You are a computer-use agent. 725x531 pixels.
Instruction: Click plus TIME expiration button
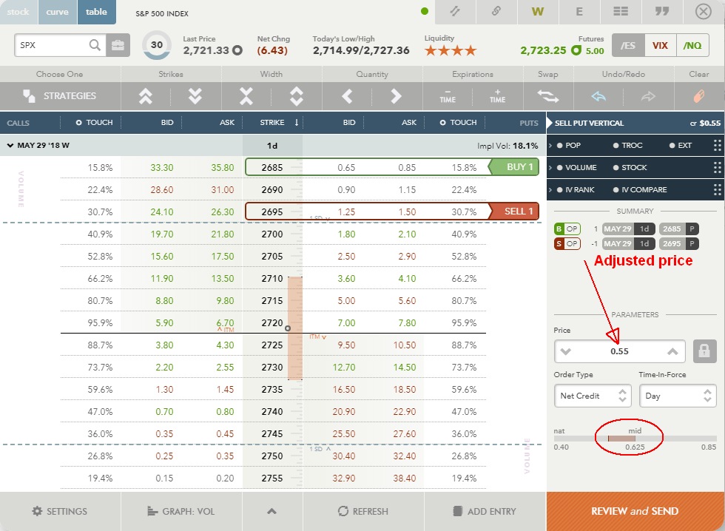point(497,96)
